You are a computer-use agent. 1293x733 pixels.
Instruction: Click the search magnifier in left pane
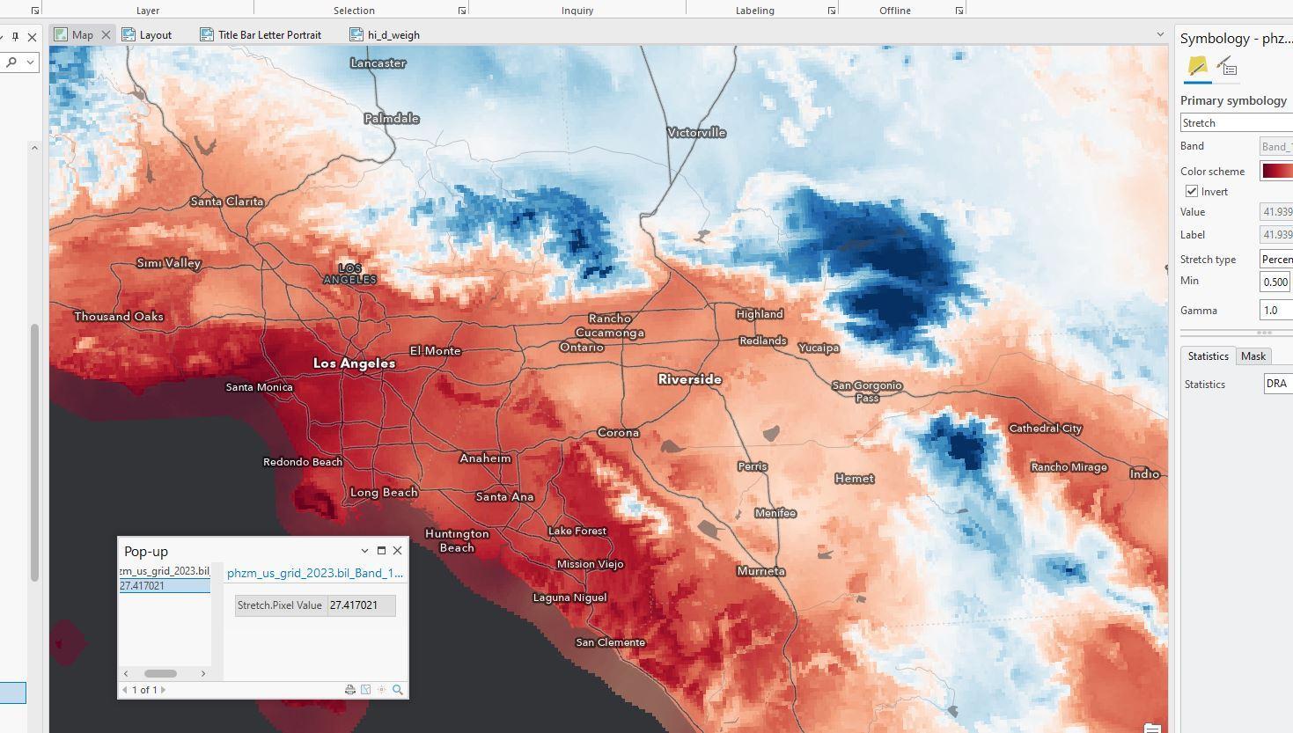click(12, 62)
